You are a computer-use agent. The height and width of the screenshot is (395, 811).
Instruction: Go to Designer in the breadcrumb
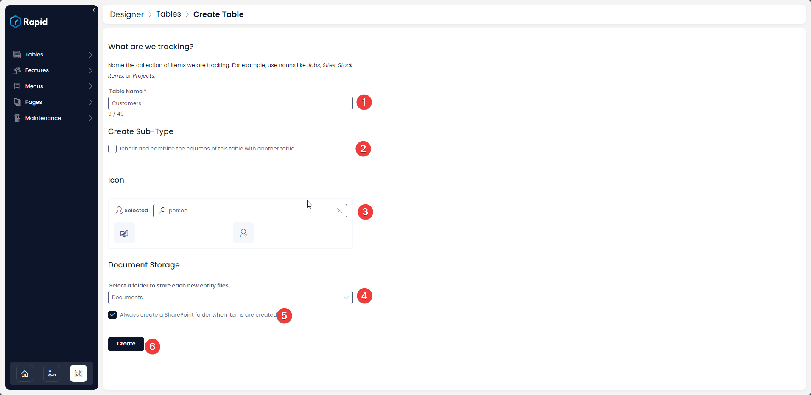click(x=127, y=14)
